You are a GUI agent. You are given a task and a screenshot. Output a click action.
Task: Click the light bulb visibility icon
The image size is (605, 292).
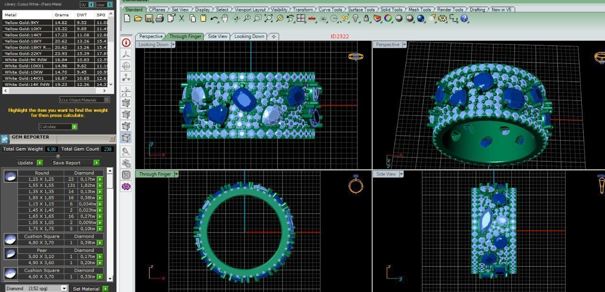coord(356,18)
